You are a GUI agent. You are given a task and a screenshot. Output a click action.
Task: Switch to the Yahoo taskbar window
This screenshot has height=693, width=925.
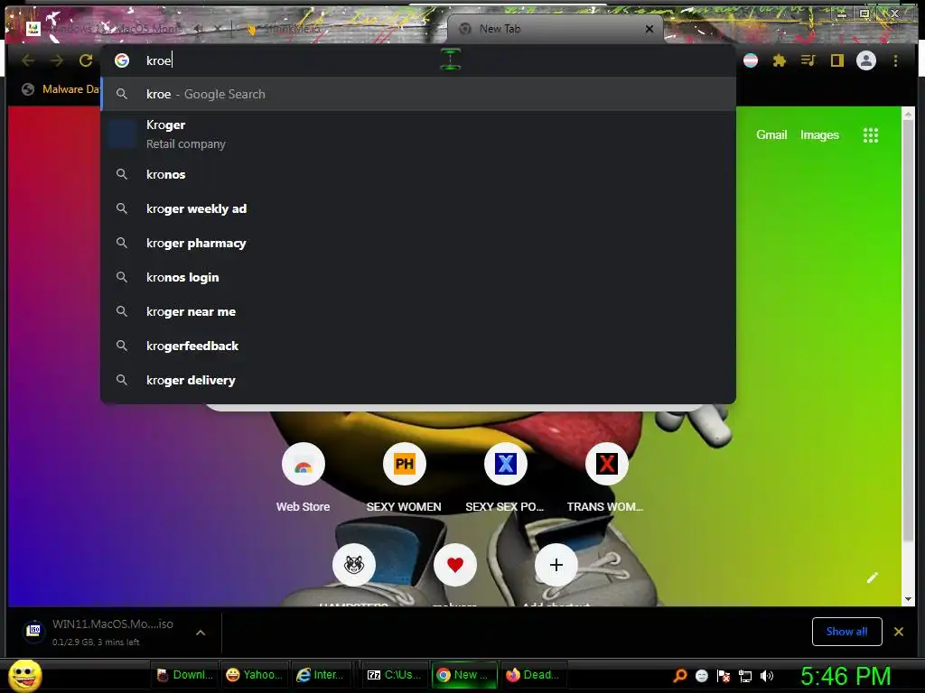coord(254,675)
